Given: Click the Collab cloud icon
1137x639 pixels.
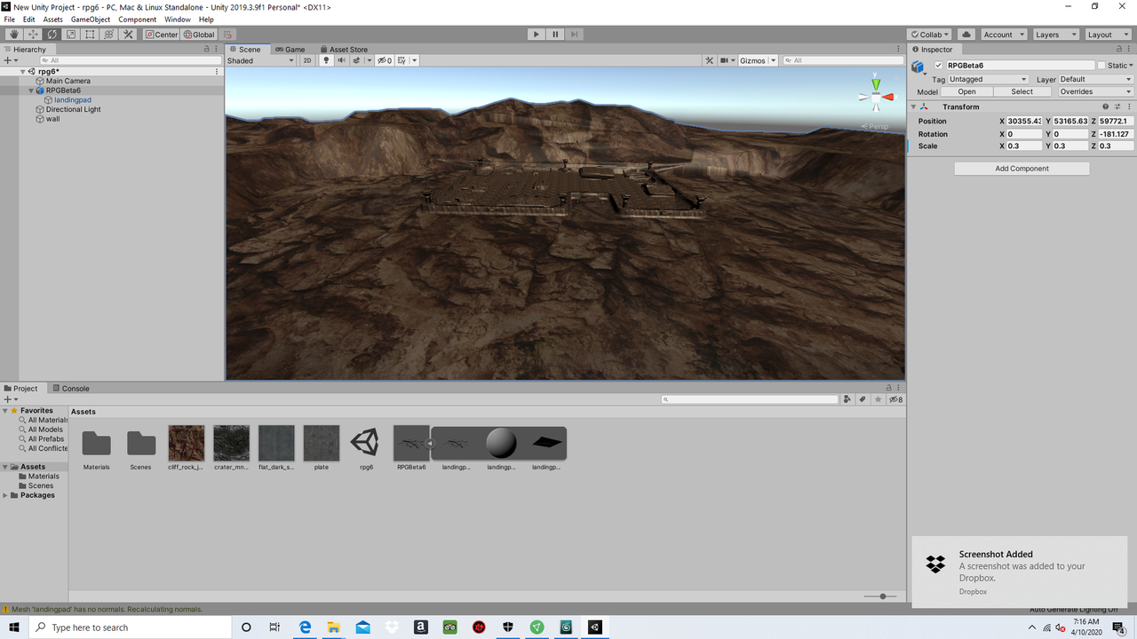Looking at the screenshot, I should (x=966, y=34).
